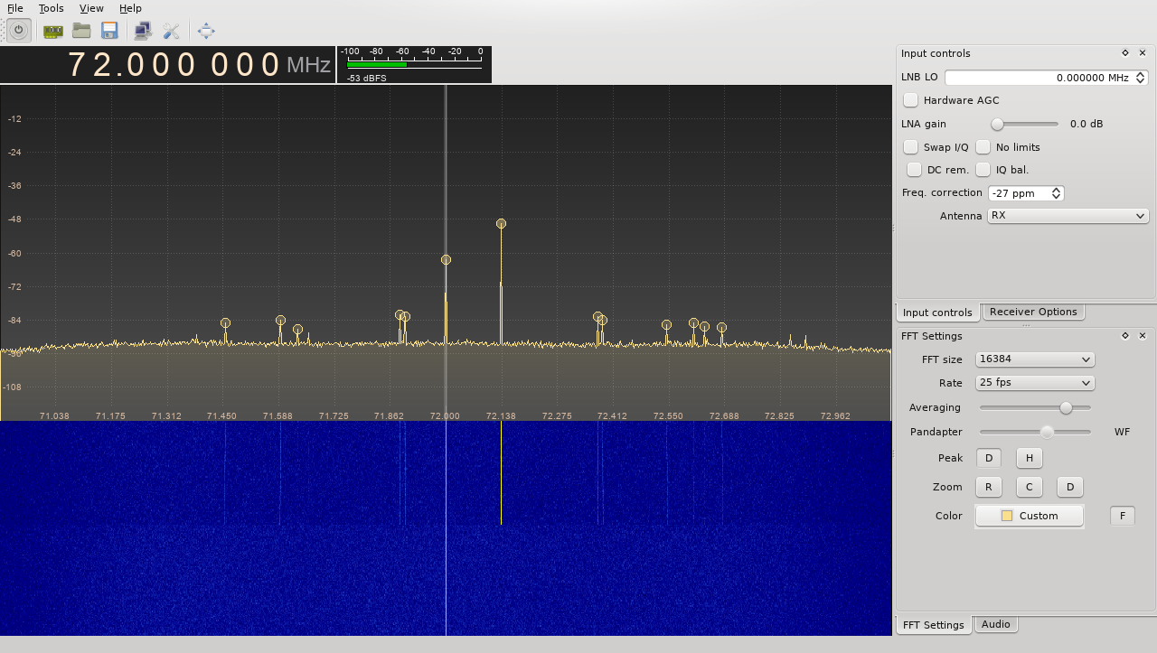Image resolution: width=1157 pixels, height=653 pixels.
Task: Enable remote control via the computers icon
Action: coord(141,30)
